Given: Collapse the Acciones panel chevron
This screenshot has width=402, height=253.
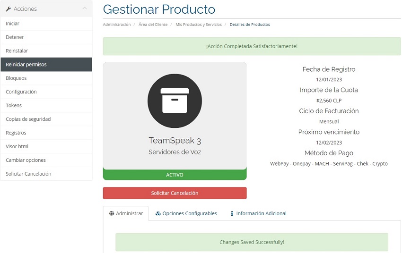Looking at the screenshot, I should [84, 8].
